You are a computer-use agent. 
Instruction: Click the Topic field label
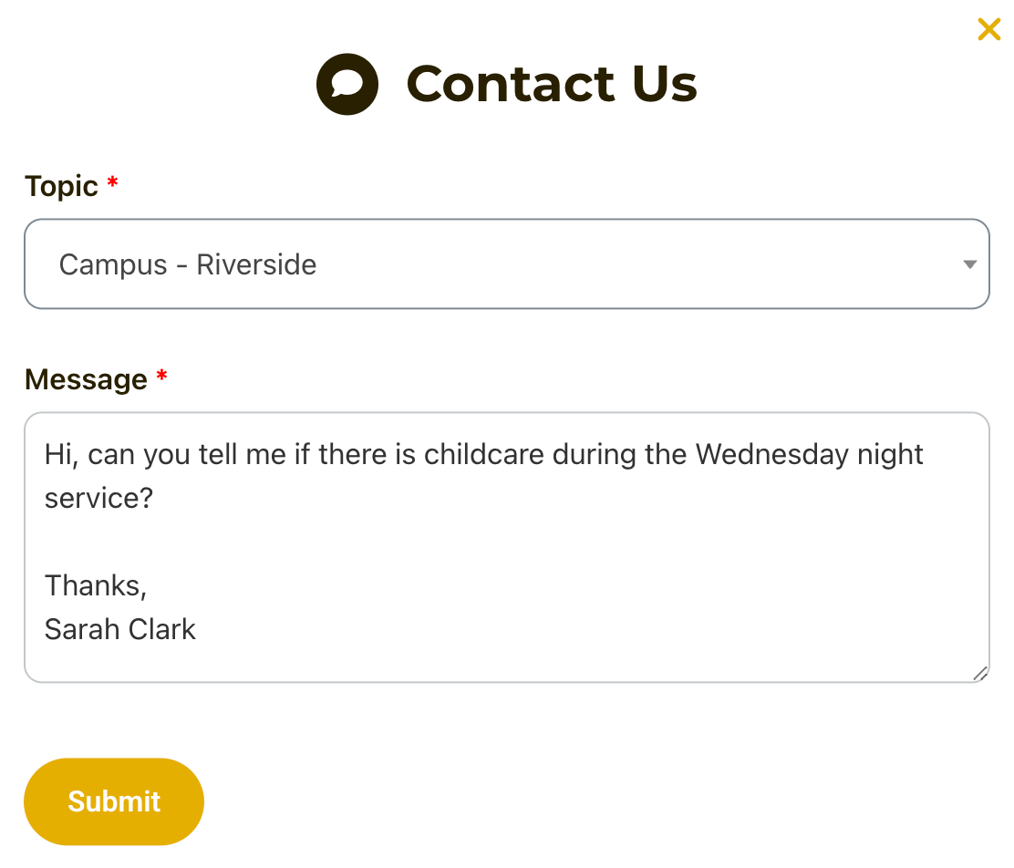pos(61,186)
